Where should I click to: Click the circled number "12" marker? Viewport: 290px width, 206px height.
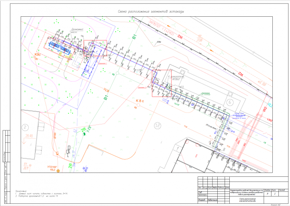click(x=157, y=126)
